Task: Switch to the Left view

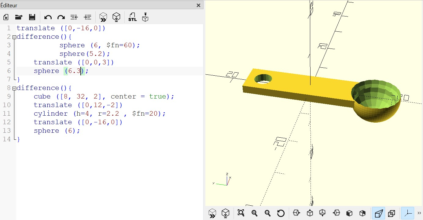Action: (336, 213)
